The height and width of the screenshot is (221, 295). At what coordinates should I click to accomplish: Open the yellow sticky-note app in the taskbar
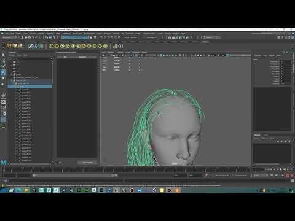(x=162, y=190)
